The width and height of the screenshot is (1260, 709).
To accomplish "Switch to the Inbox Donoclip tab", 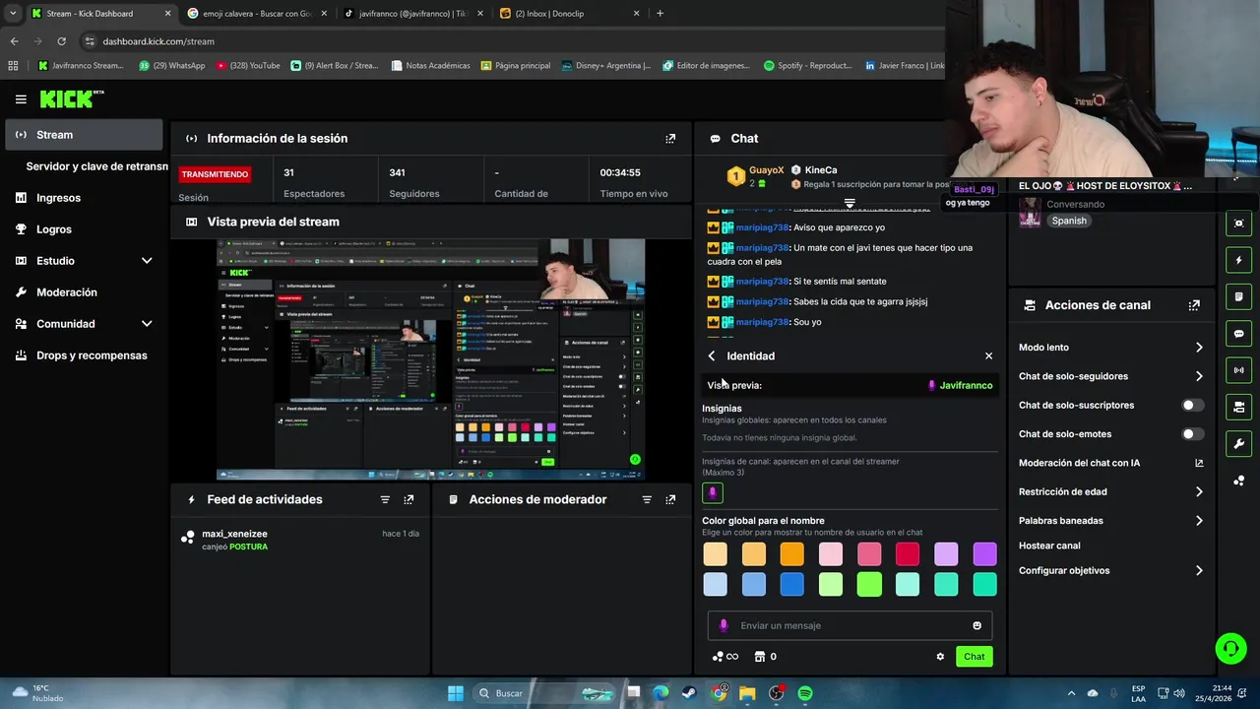I will click(569, 14).
